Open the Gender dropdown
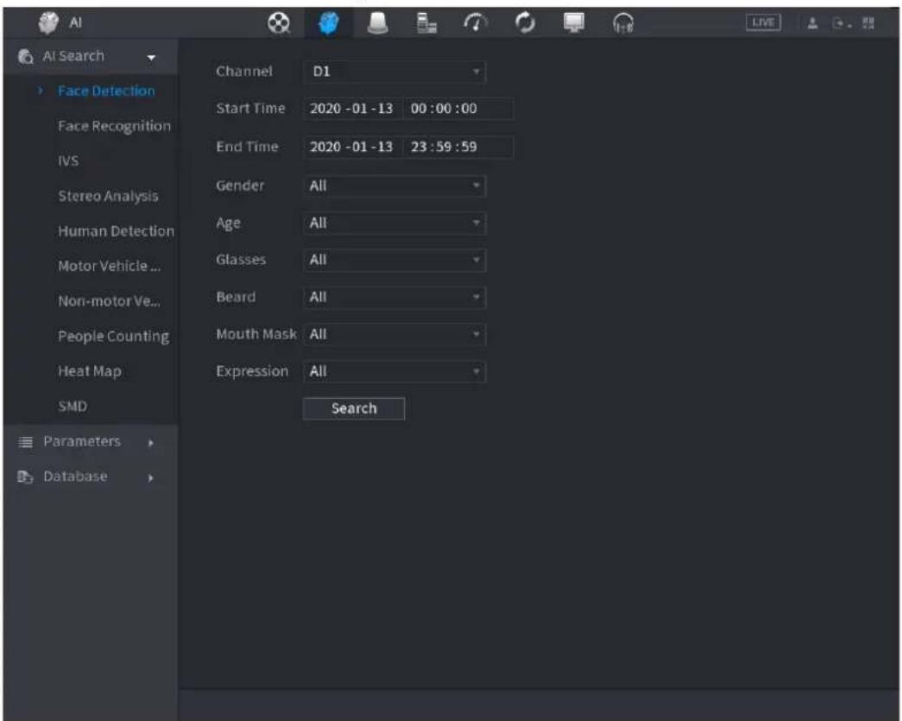902x721 pixels. click(394, 186)
